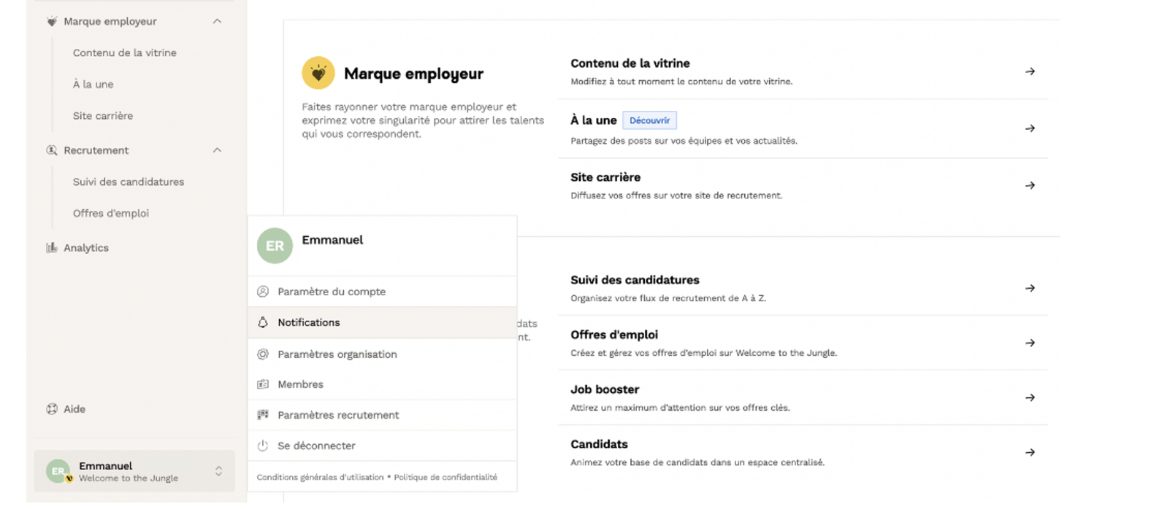Viewport: 1151px width, 509px height.
Task: Click the Se déconnecter power icon
Action: tap(263, 446)
